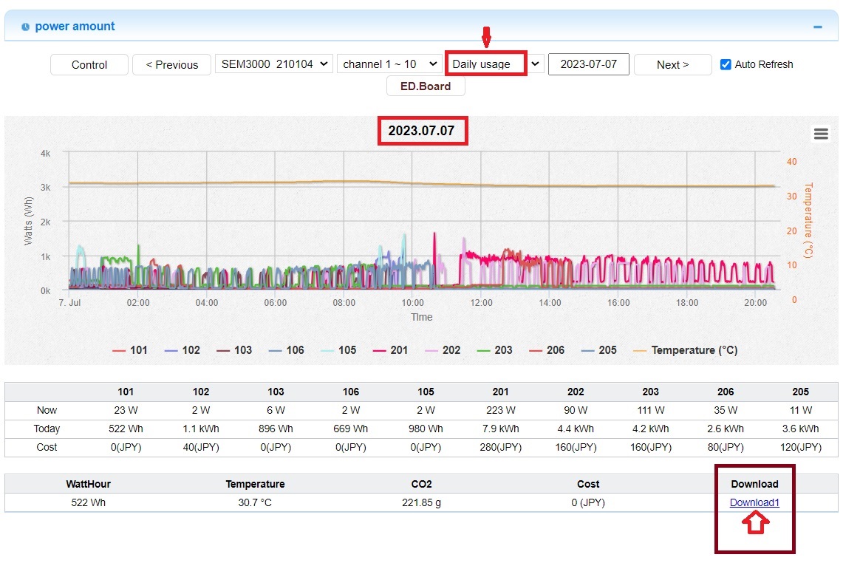
Task: Select the 7.9 kWh Today value
Action: coord(500,429)
